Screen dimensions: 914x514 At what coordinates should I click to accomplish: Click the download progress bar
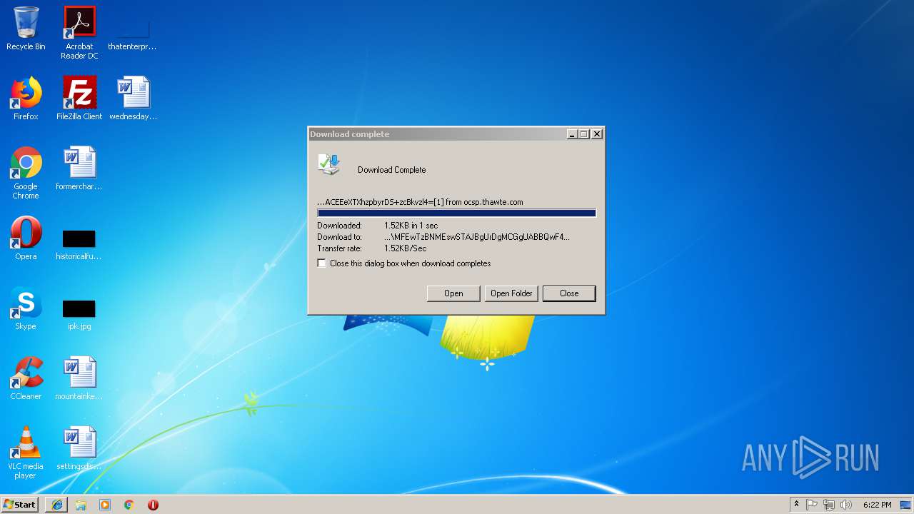click(456, 213)
